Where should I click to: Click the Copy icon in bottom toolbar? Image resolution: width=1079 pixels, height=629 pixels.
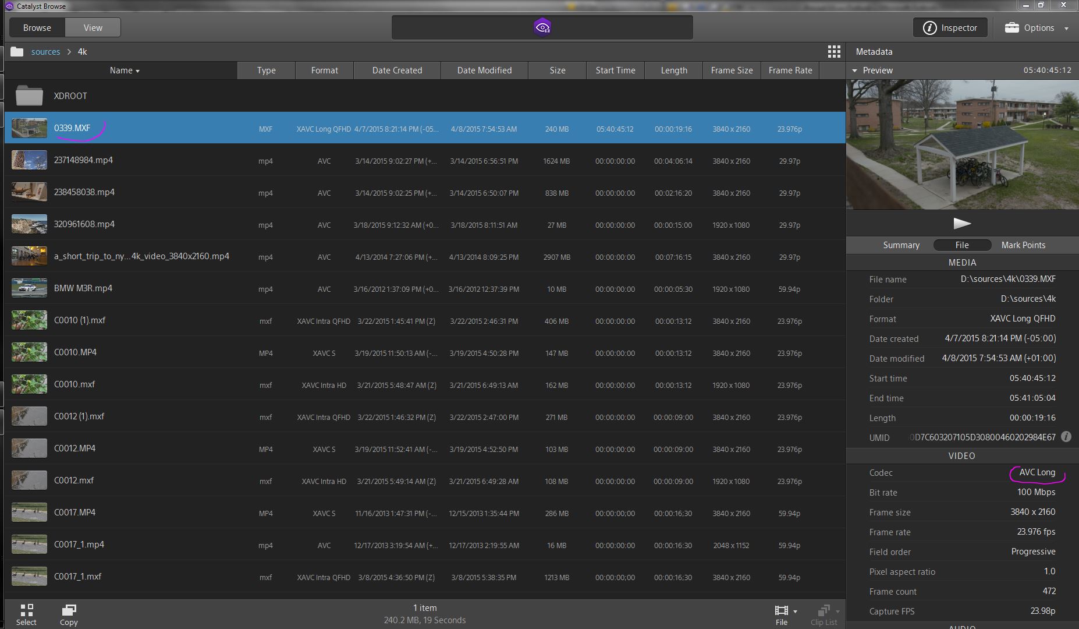(69, 614)
